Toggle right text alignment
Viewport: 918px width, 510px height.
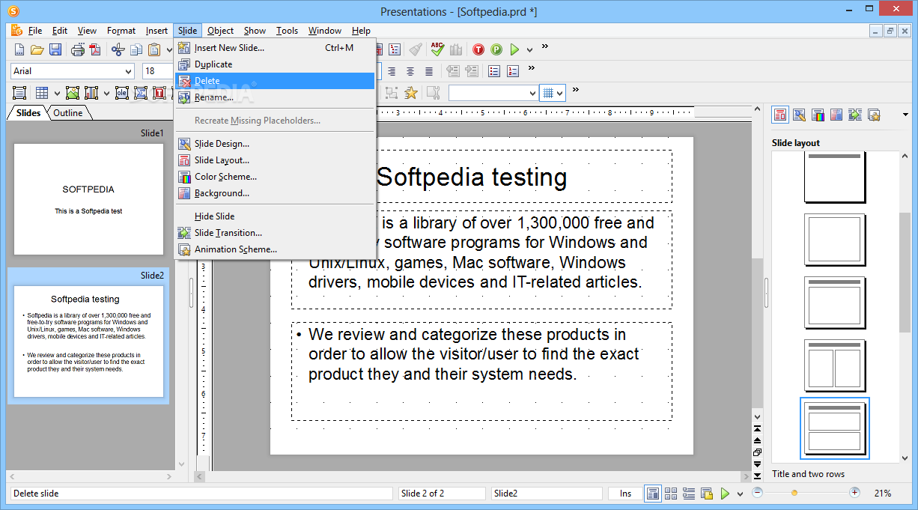(x=392, y=71)
